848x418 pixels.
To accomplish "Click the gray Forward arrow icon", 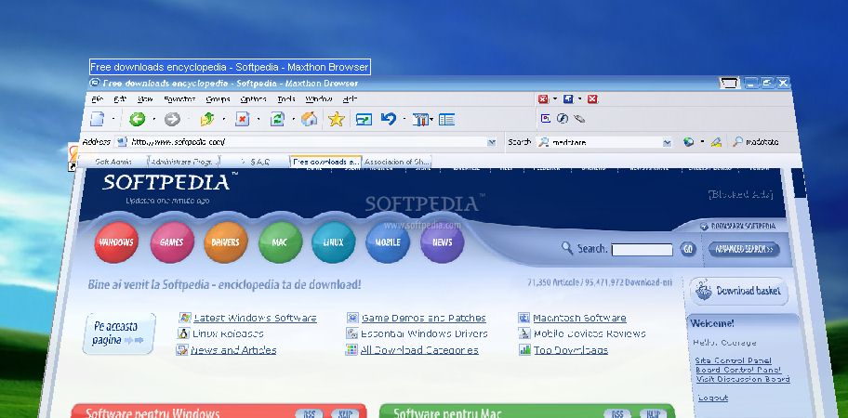I will (x=172, y=119).
